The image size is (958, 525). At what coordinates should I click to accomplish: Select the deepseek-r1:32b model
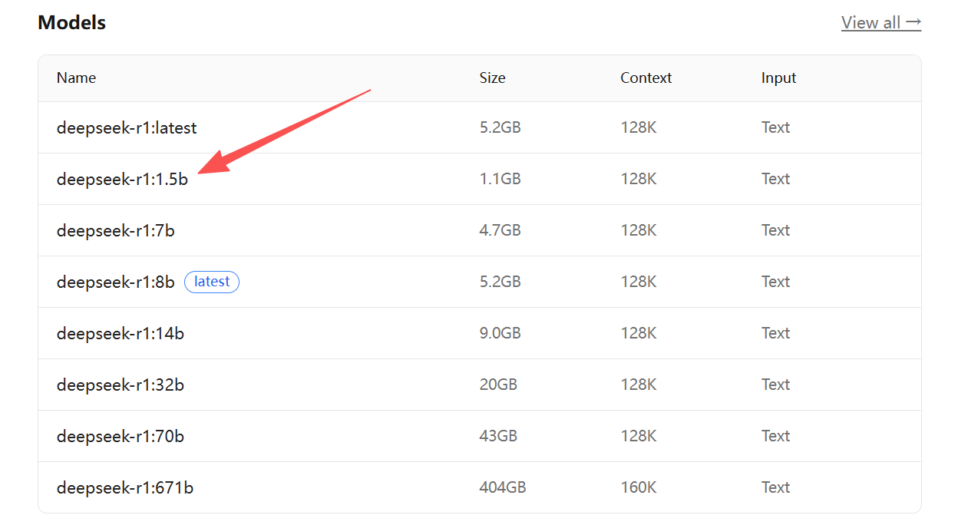121,385
